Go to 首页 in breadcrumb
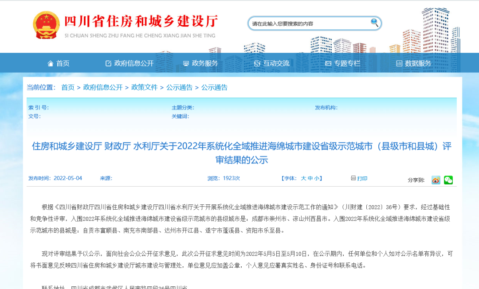Image resolution: width=479 pixels, height=289 pixels. [x=68, y=87]
